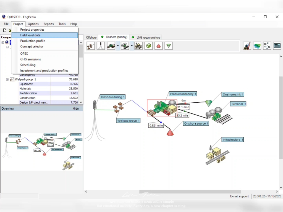The height and width of the screenshot is (212, 283).
Task: Add infrastructure component toolbar icon
Action: [138, 46]
